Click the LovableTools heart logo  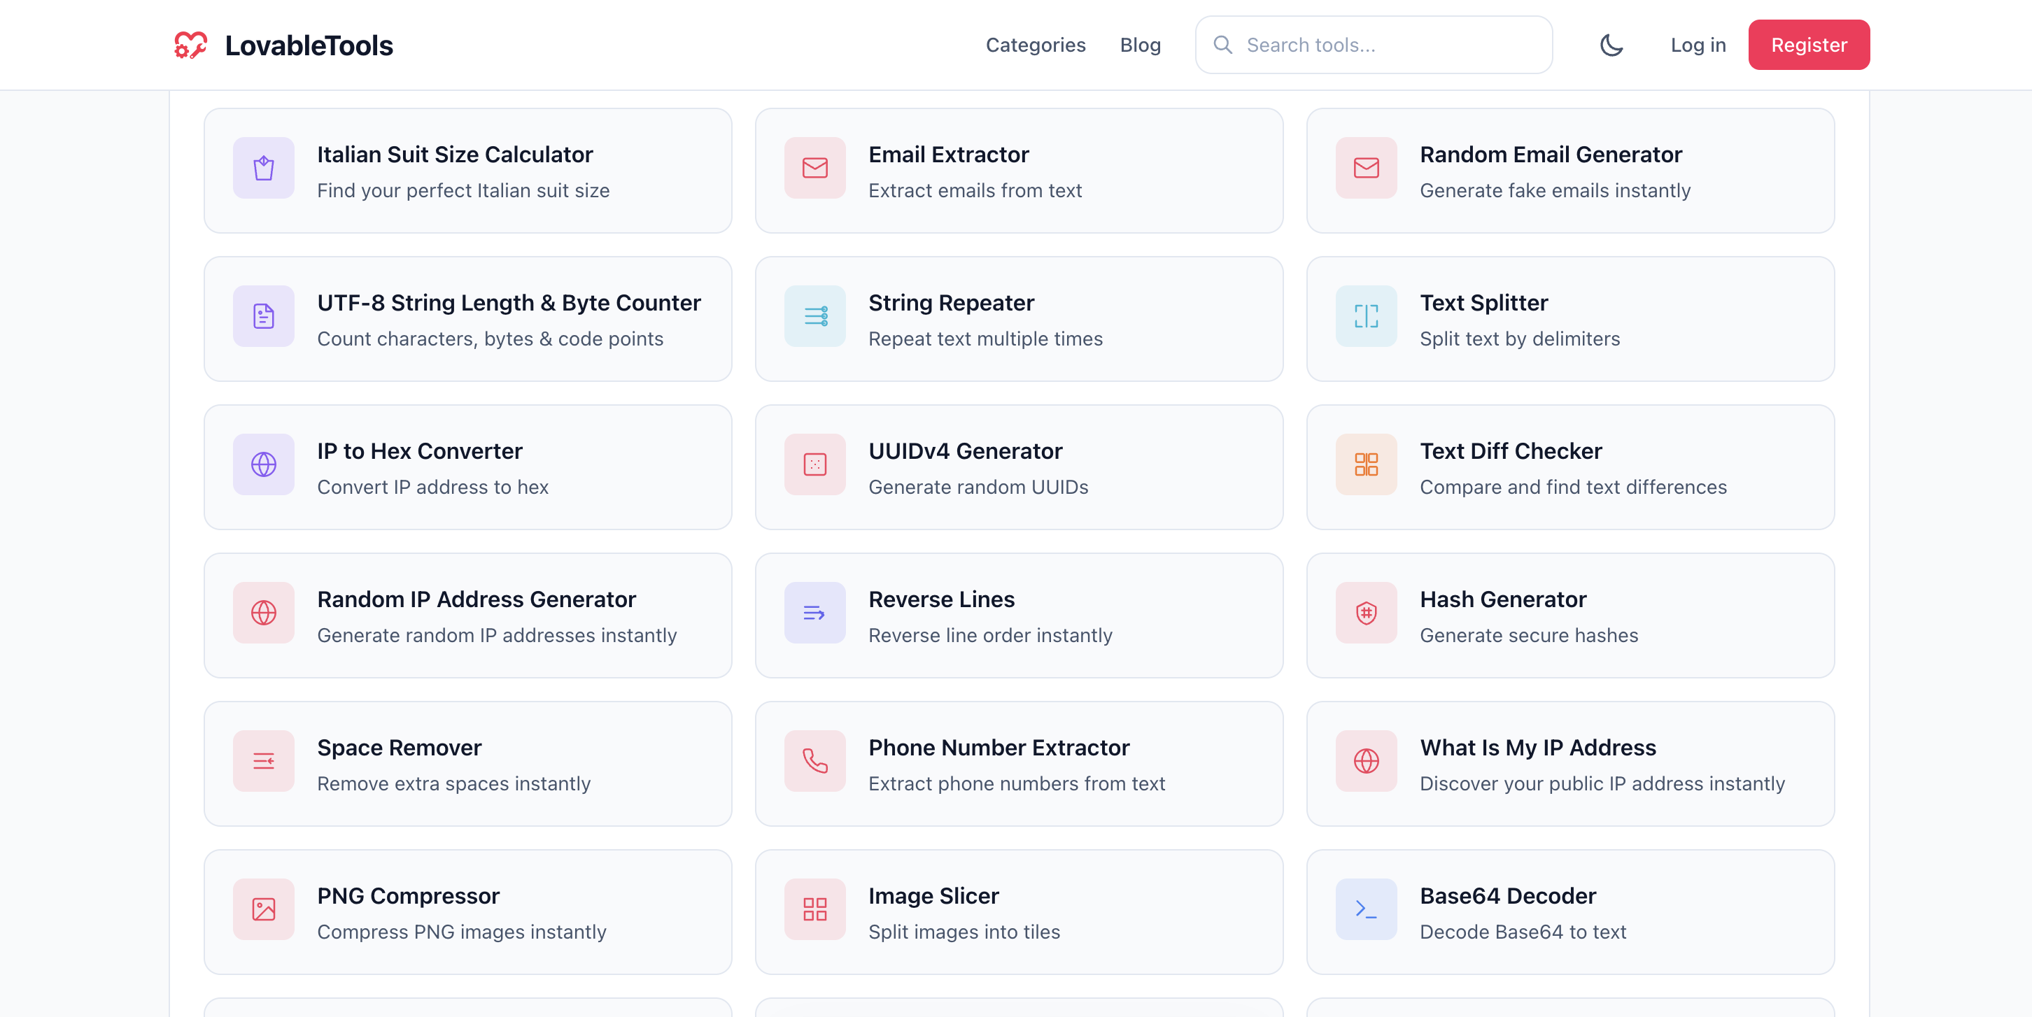coord(190,45)
